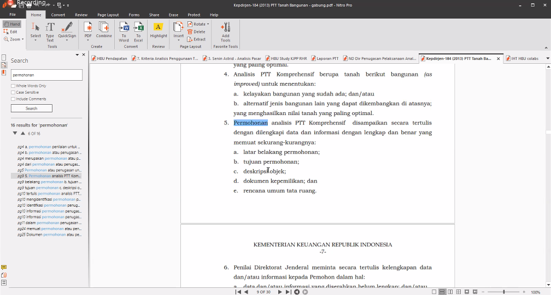Click the zoom slider in status bar
This screenshot has height=295, width=551.
pyautogui.click(x=503, y=292)
